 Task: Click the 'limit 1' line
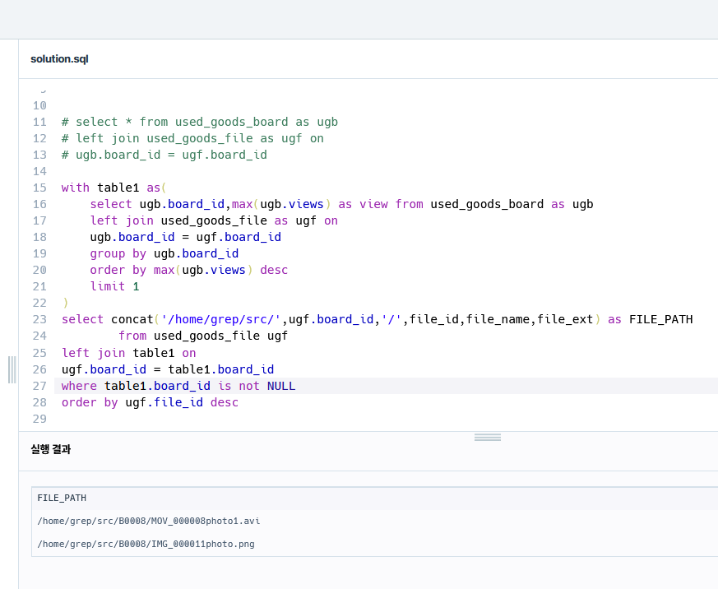point(114,287)
